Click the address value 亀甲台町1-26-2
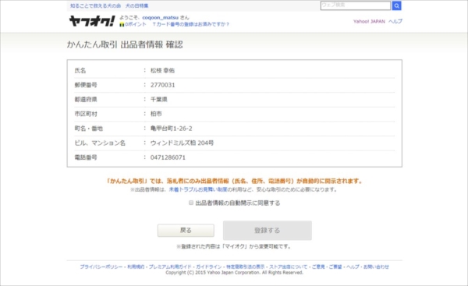The width and height of the screenshot is (468, 286). (172, 129)
